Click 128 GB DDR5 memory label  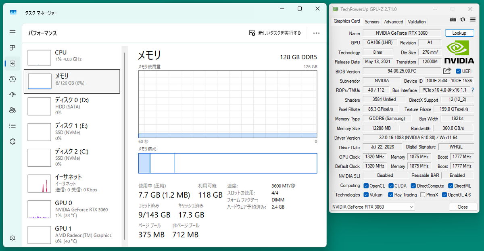click(298, 57)
